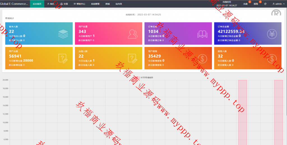Click the edit-note icon on 用户充值 card
This screenshot has width=287, height=145.
[63, 59]
